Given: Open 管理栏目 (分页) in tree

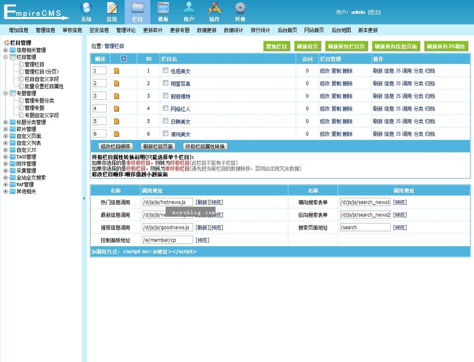Looking at the screenshot, I should (41, 72).
